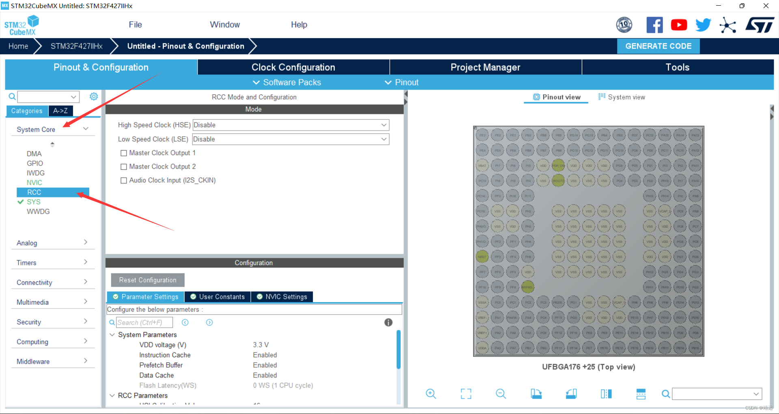Rotate the chip view counter-clockwise icon

point(571,394)
